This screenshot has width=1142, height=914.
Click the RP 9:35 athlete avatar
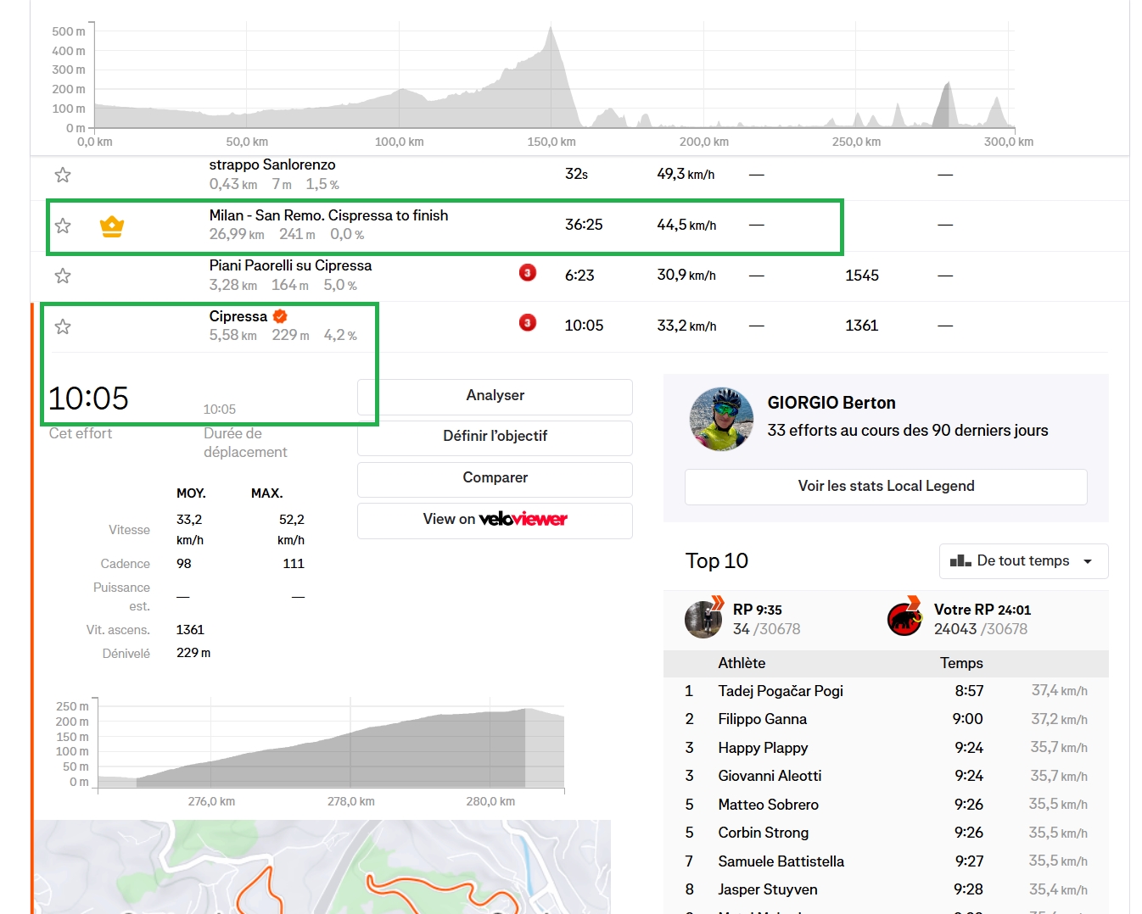tap(703, 619)
